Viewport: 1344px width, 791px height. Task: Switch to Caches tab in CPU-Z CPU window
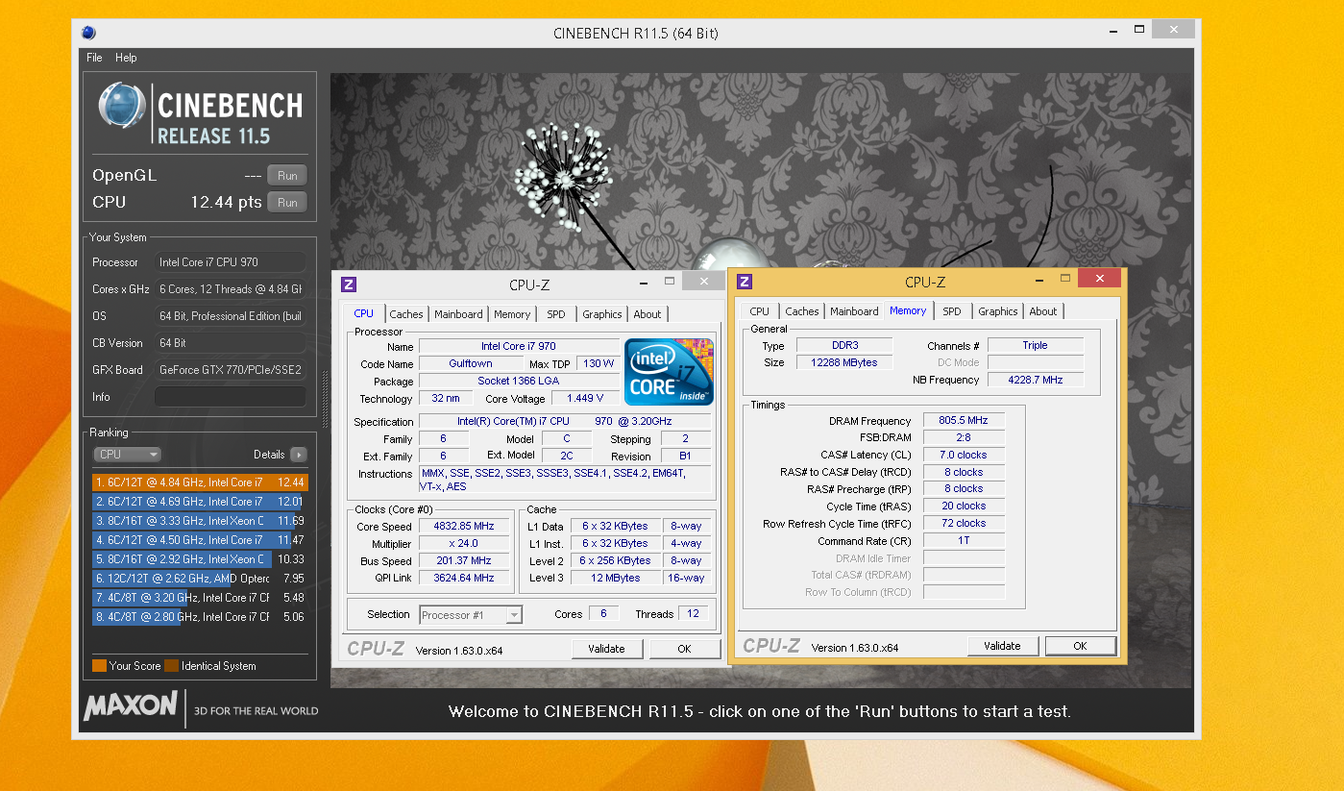406,314
